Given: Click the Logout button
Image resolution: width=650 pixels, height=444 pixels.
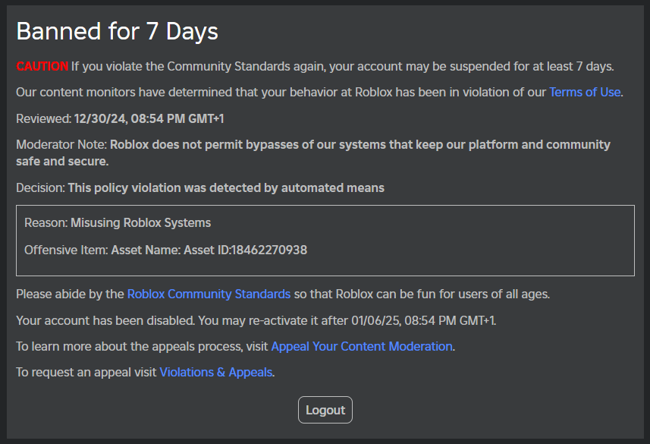Looking at the screenshot, I should point(325,409).
